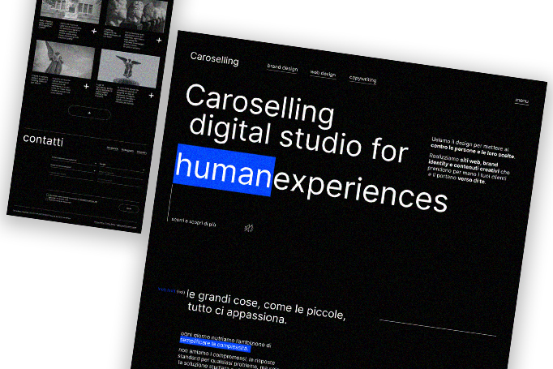Tick the first consent checkbox in contact form

(46, 195)
